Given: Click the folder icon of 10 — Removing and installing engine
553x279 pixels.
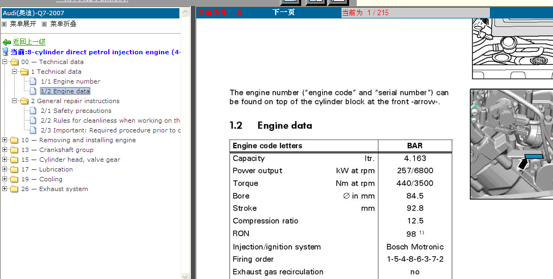Looking at the screenshot, I should (x=15, y=140).
